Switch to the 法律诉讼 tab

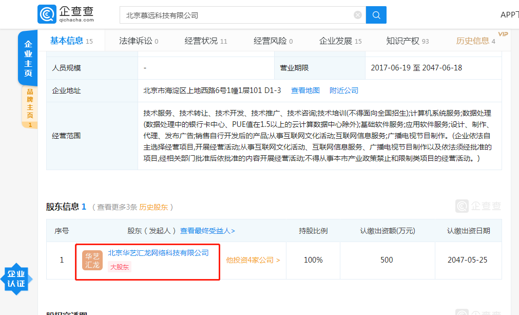139,41
